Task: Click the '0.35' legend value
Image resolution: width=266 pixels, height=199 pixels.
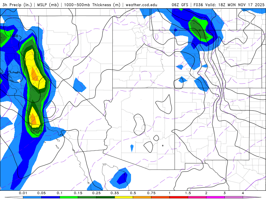Action: click(115, 193)
